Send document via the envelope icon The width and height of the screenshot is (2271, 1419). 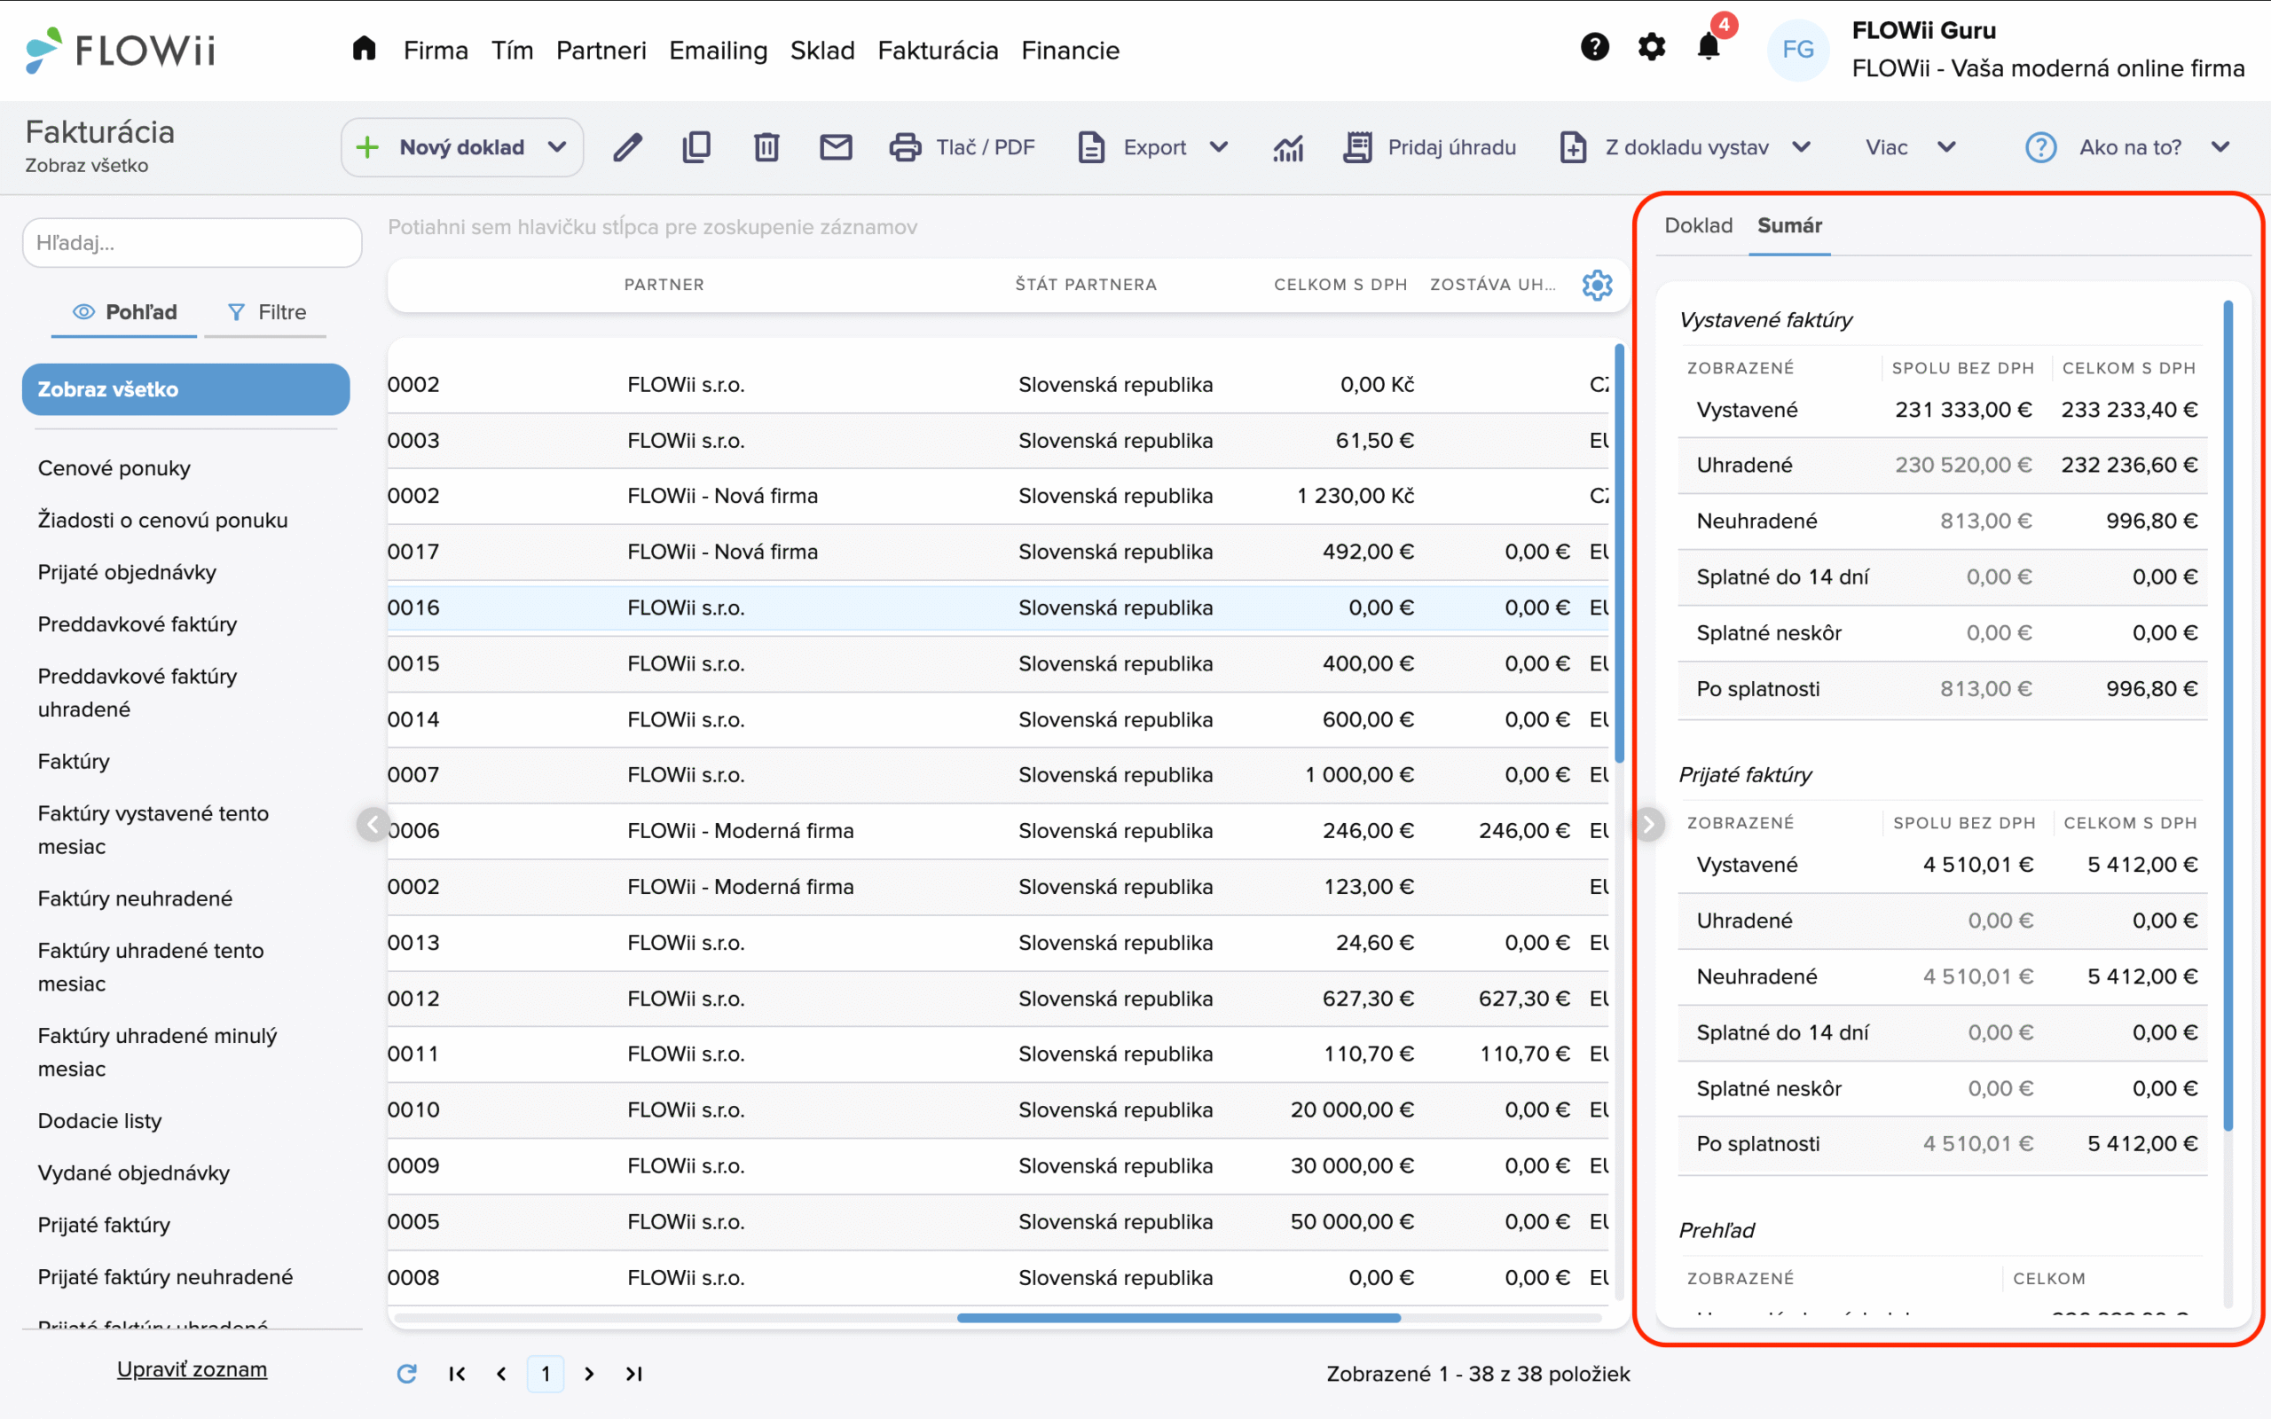pyautogui.click(x=835, y=147)
